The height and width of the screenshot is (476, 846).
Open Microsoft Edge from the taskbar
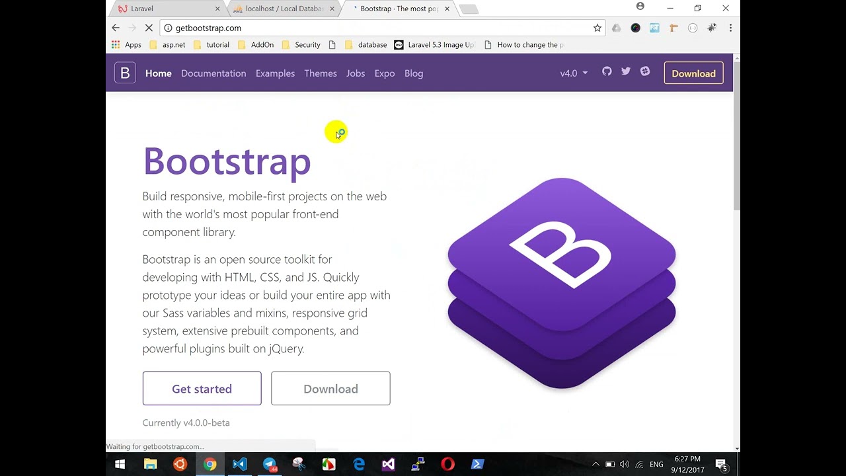[x=359, y=465]
